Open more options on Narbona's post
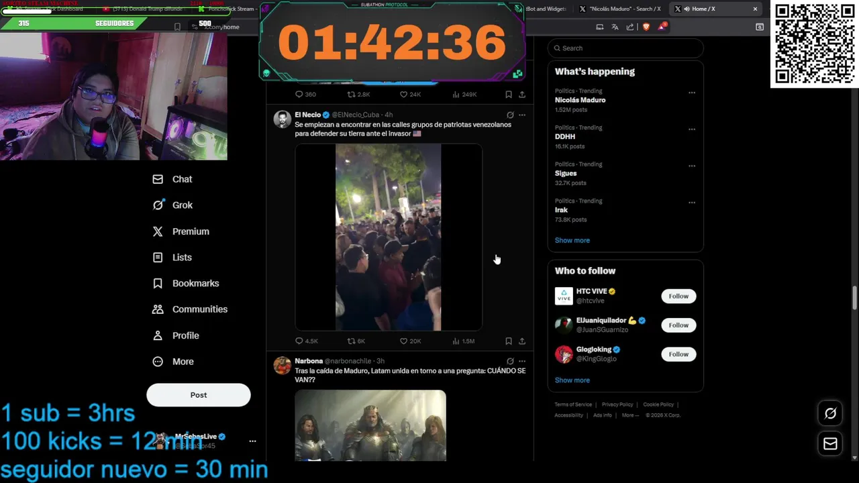This screenshot has height=483, width=859. (522, 361)
